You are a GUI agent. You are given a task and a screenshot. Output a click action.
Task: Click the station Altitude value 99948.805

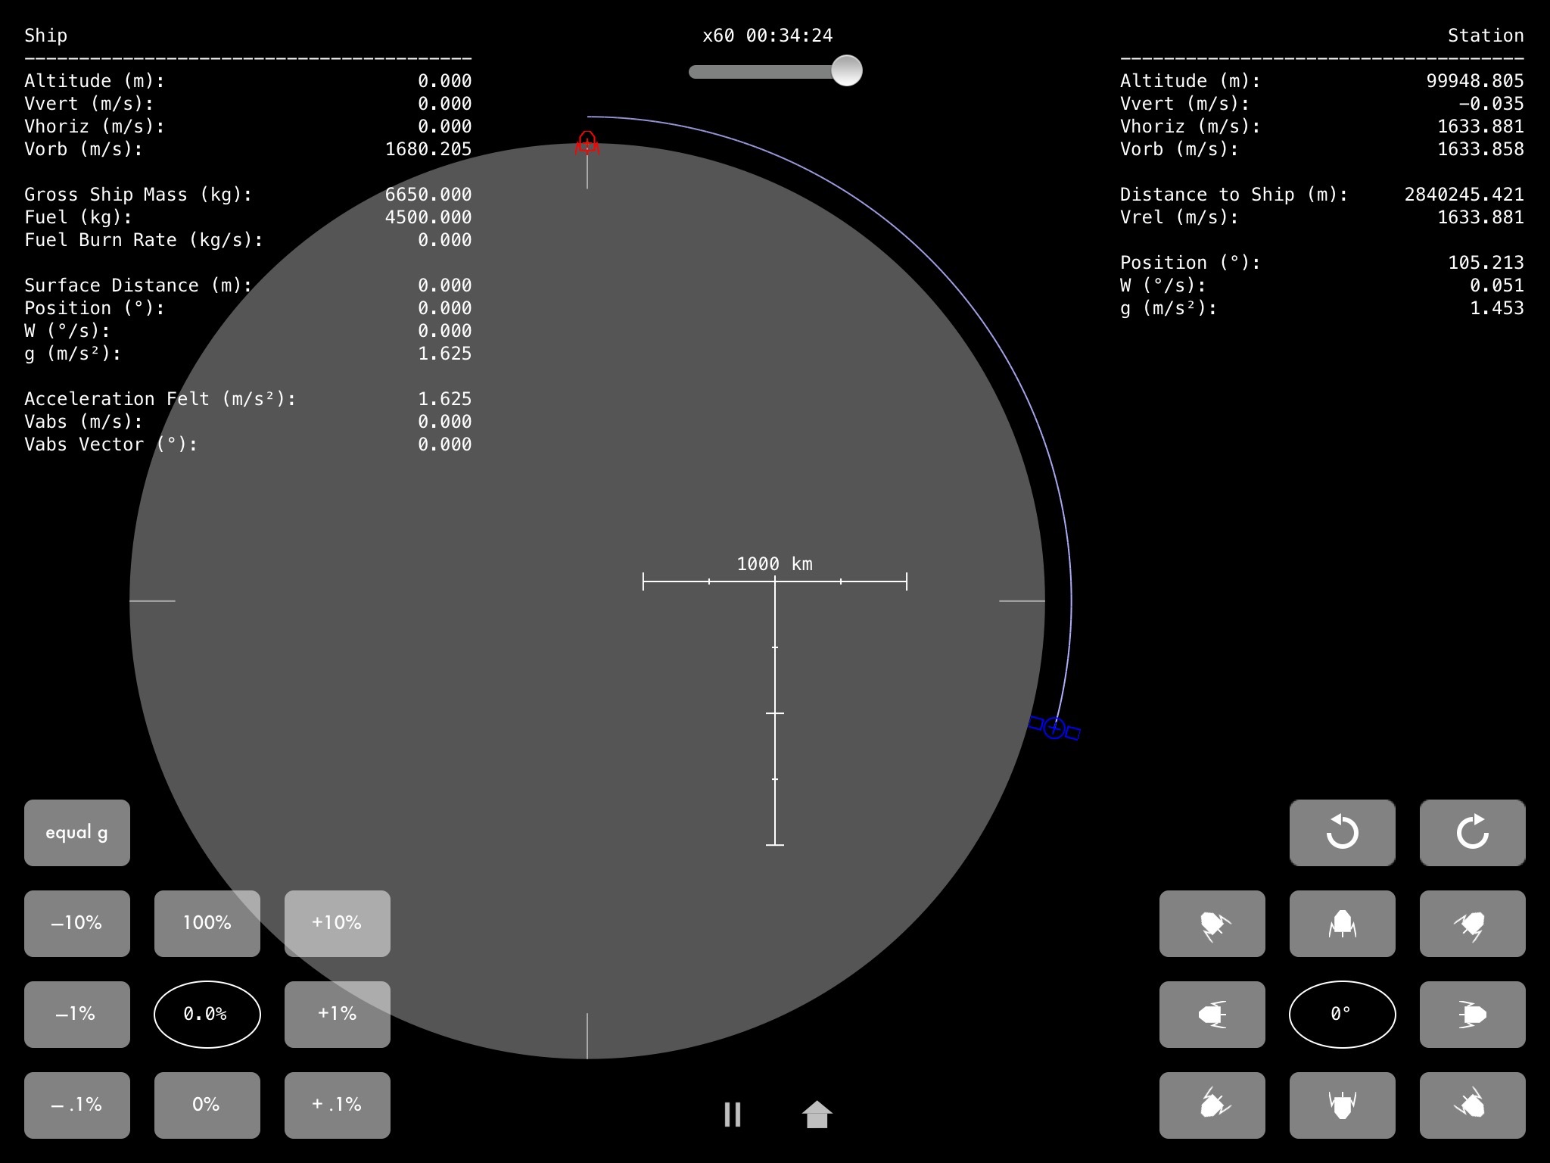pos(1475,81)
